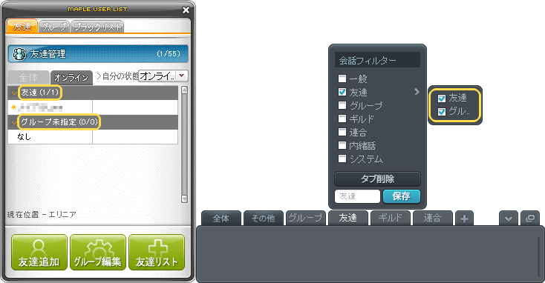Click the 保存 save button

(x=402, y=196)
